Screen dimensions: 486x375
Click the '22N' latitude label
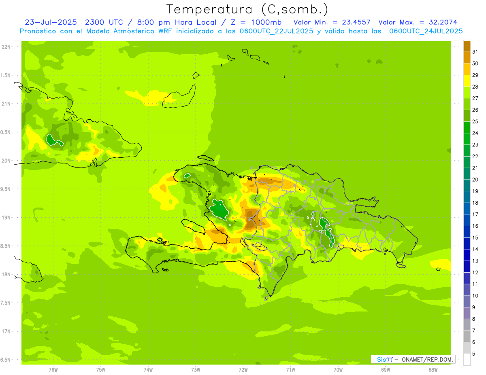coord(7,47)
